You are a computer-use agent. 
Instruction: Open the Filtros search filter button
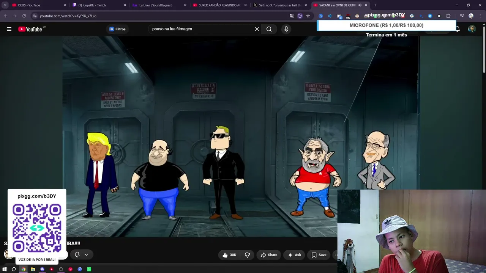coord(117,29)
